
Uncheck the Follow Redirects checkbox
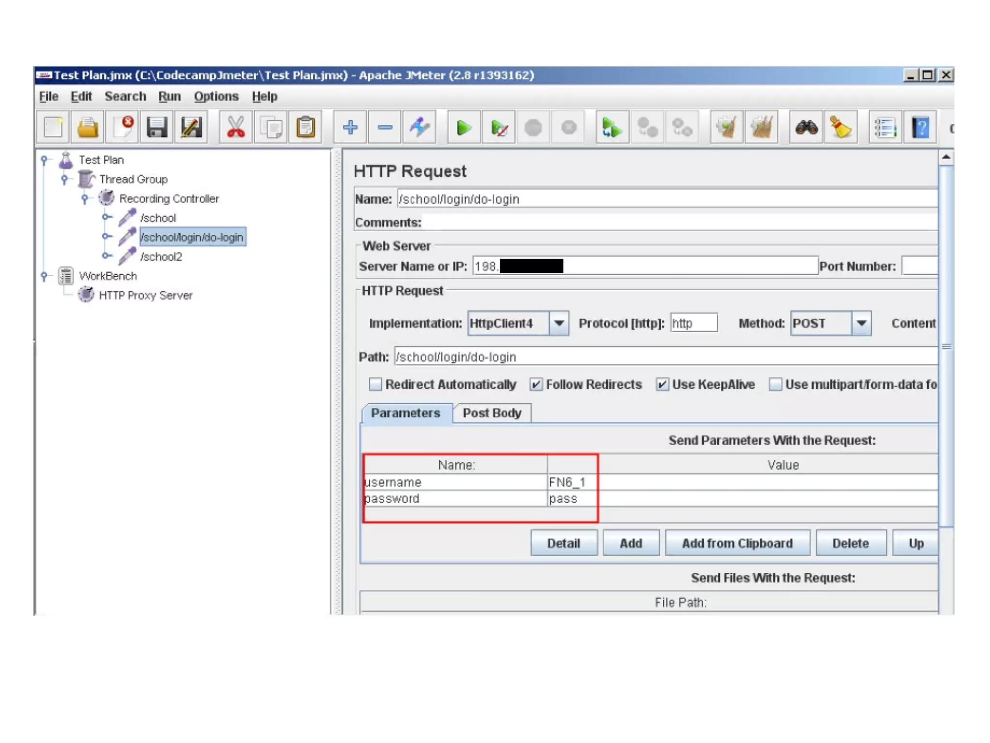click(x=536, y=385)
